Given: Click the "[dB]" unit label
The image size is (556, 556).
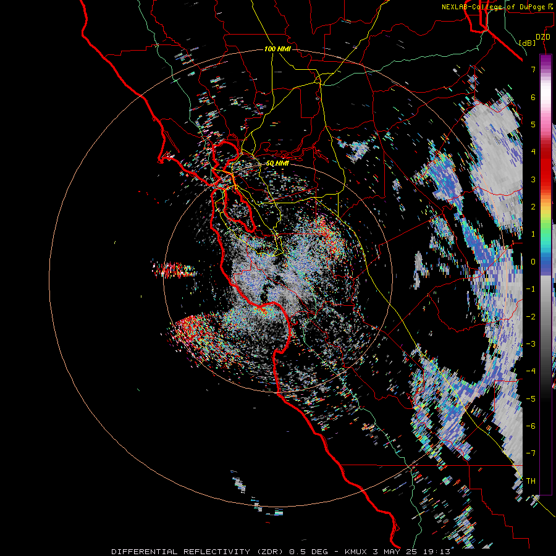Looking at the screenshot, I should coord(528,43).
